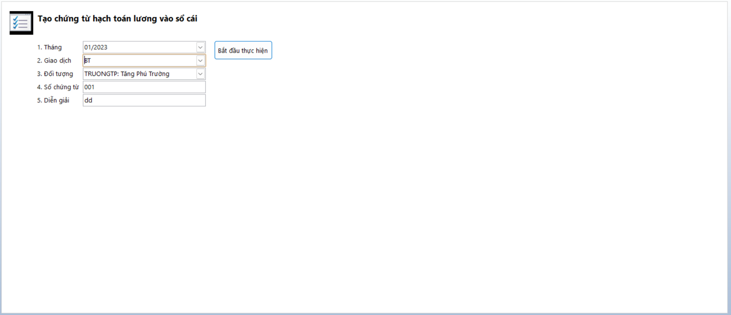Viewport: 731px width, 315px height.
Task: Click the empty white area below the form
Action: [x=365, y=206]
